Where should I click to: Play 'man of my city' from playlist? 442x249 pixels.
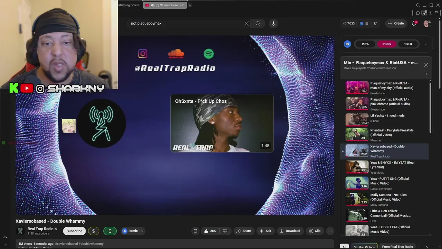click(387, 88)
